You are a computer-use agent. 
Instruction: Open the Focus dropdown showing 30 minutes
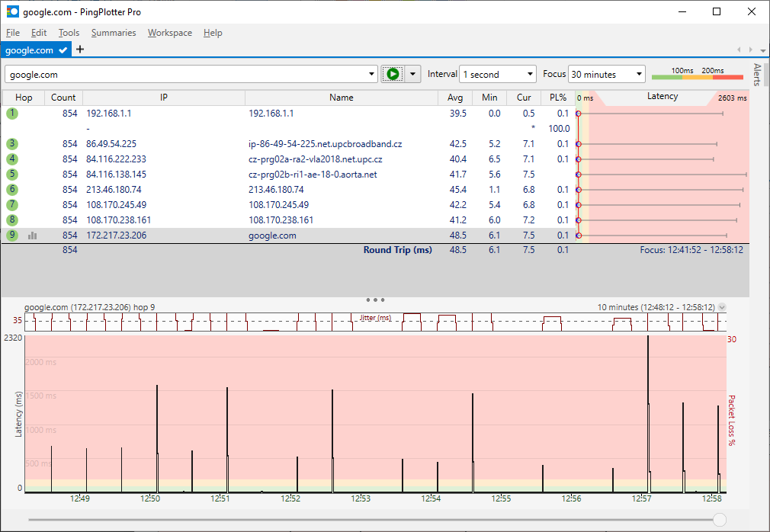(x=607, y=74)
